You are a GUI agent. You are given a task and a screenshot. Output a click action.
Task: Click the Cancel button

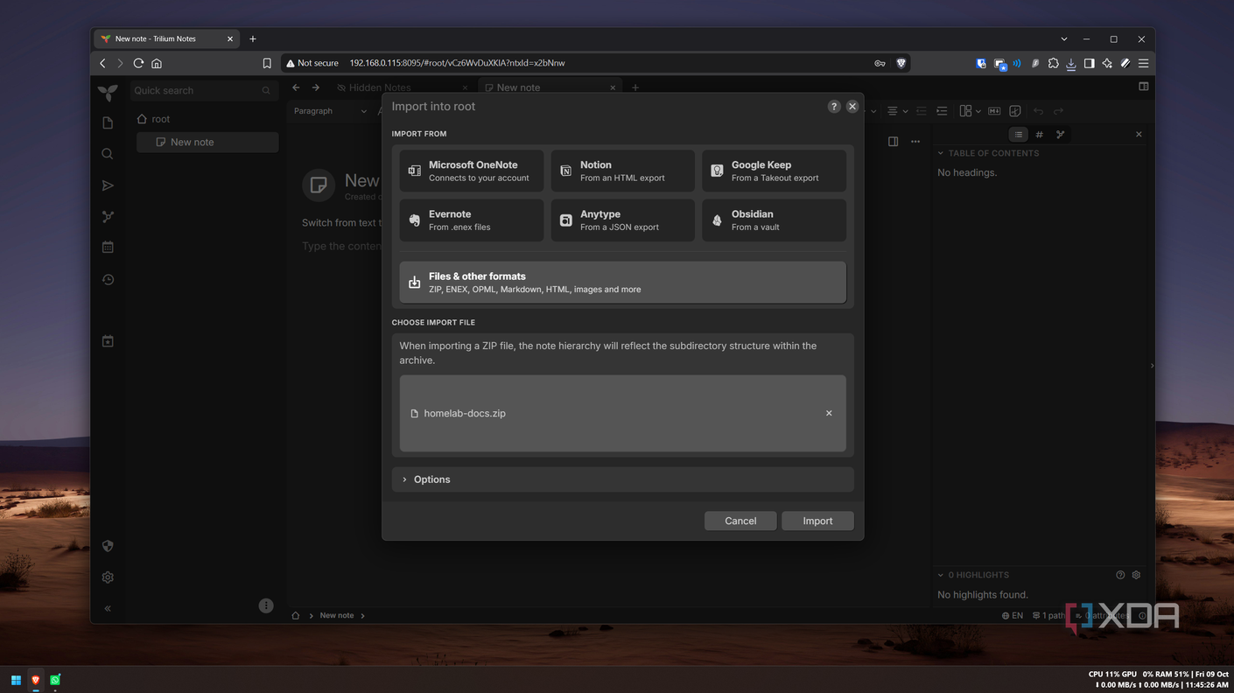[x=740, y=521]
